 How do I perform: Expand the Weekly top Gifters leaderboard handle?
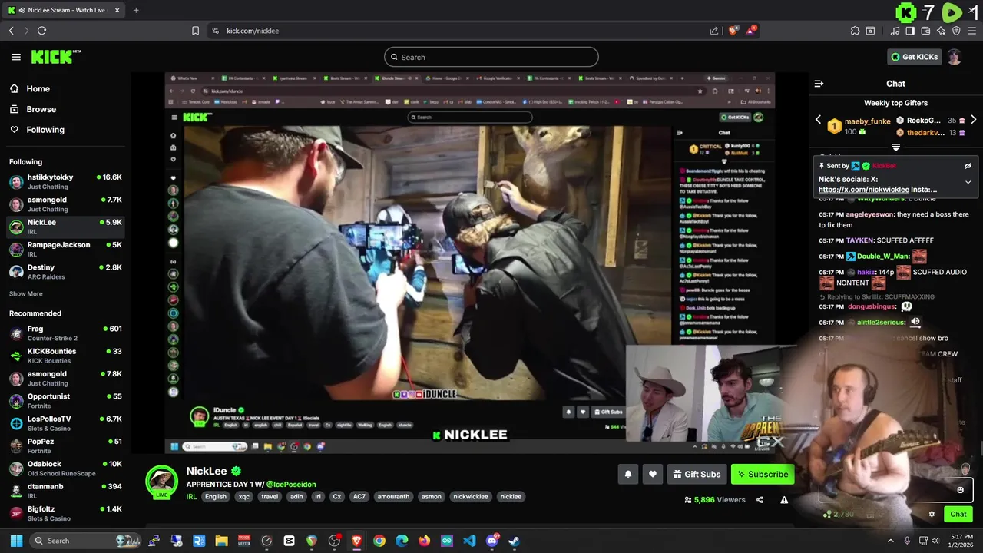click(x=895, y=147)
